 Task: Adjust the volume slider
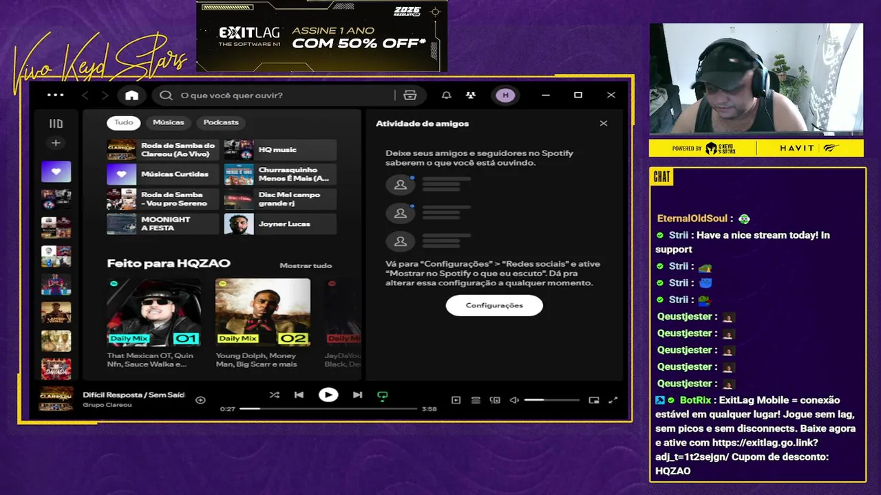click(551, 400)
